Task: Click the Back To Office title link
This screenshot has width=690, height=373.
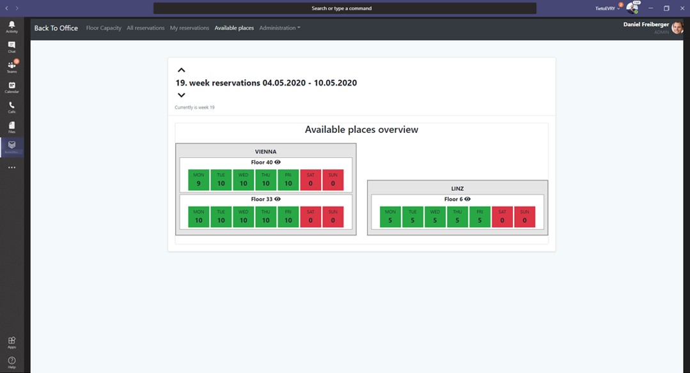Action: [x=56, y=28]
